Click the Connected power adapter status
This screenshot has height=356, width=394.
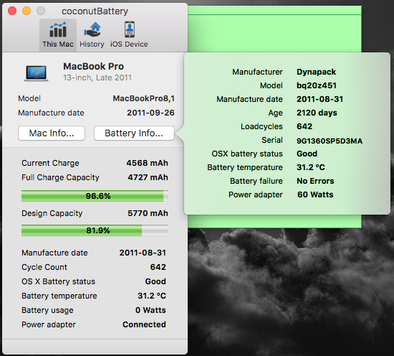click(144, 324)
